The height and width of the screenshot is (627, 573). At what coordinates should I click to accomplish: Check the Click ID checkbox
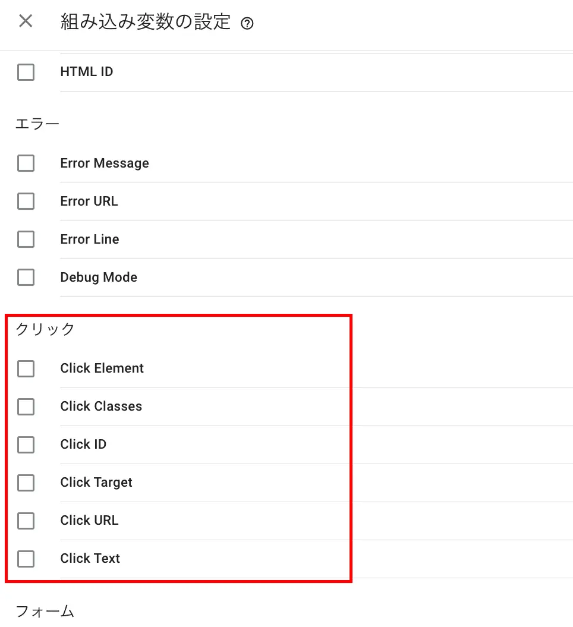[26, 445]
